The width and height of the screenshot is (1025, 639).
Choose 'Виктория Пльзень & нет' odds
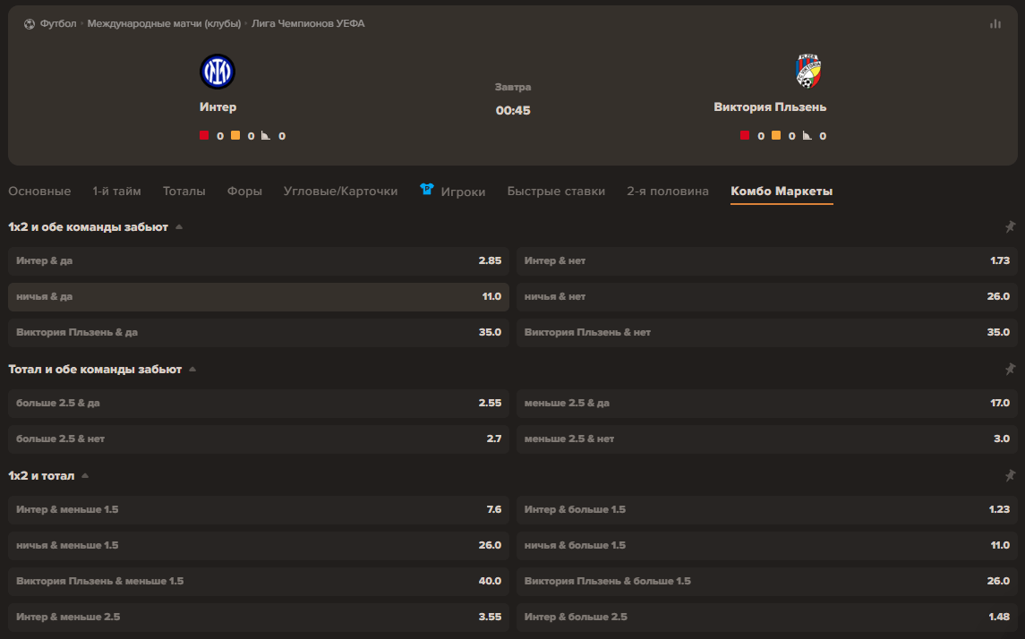pos(767,333)
